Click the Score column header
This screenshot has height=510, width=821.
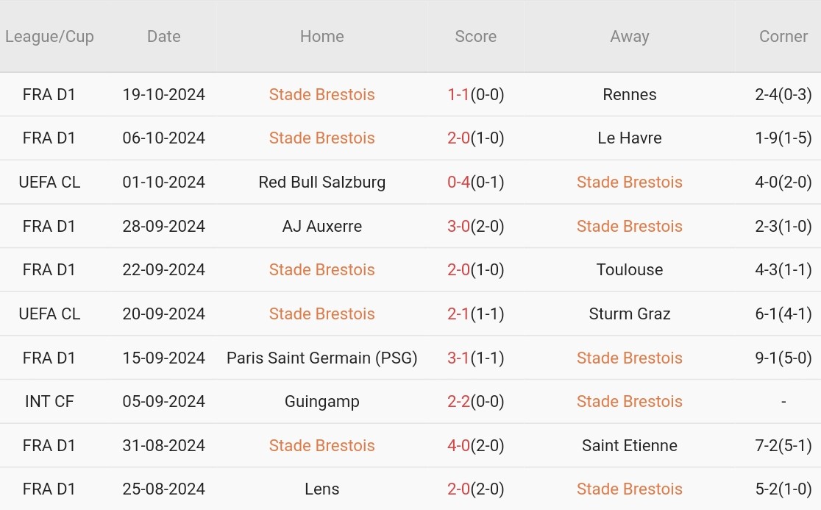pyautogui.click(x=475, y=36)
